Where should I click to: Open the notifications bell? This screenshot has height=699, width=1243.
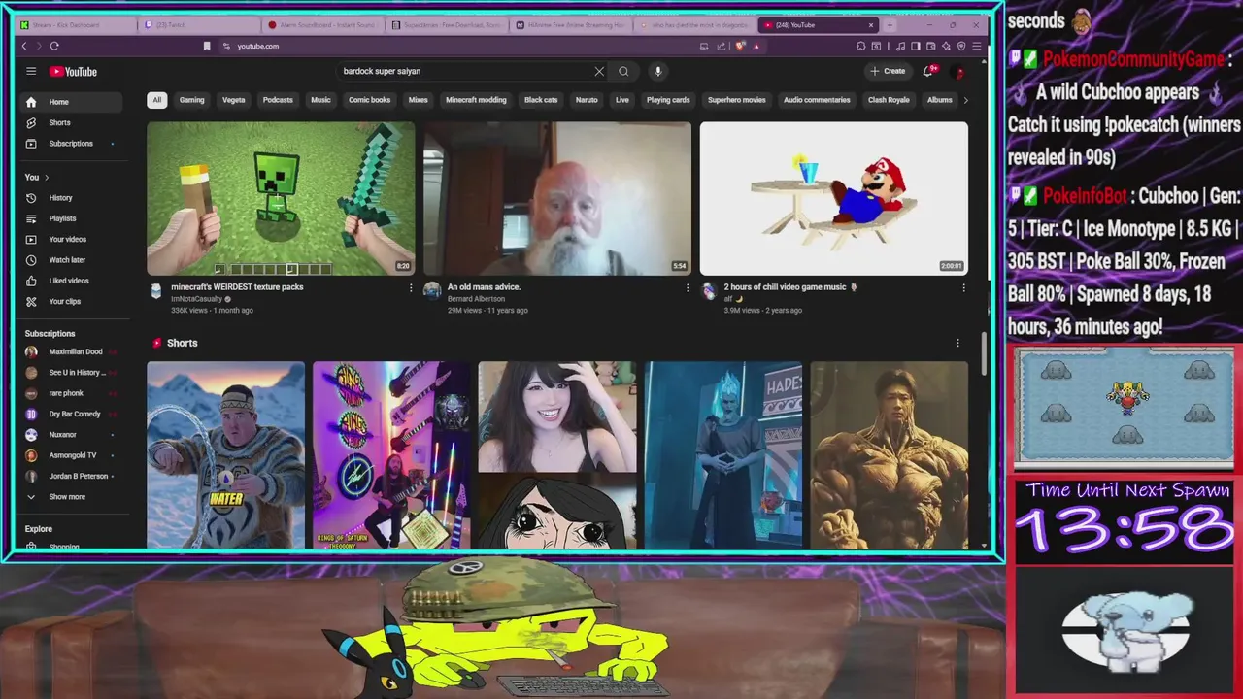pos(928,71)
